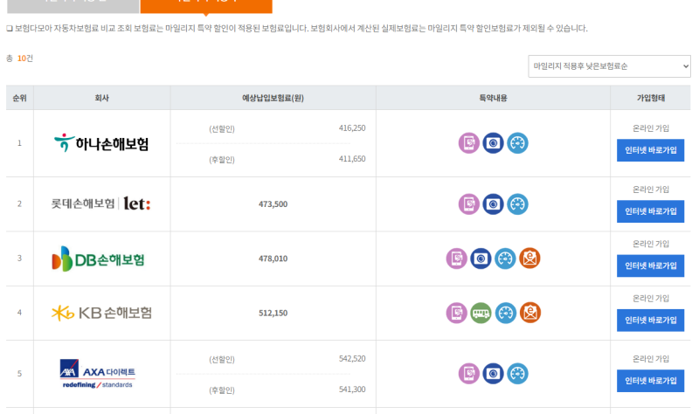This screenshot has width=699, height=414.
Task: Click the 542,520 premium value
Action: click(352, 359)
